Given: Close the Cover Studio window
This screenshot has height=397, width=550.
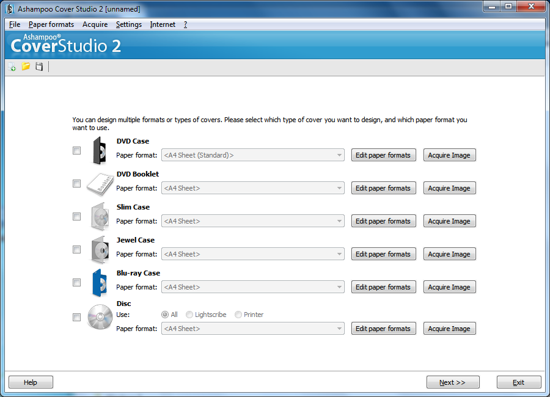Looking at the screenshot, I should pyautogui.click(x=531, y=7).
